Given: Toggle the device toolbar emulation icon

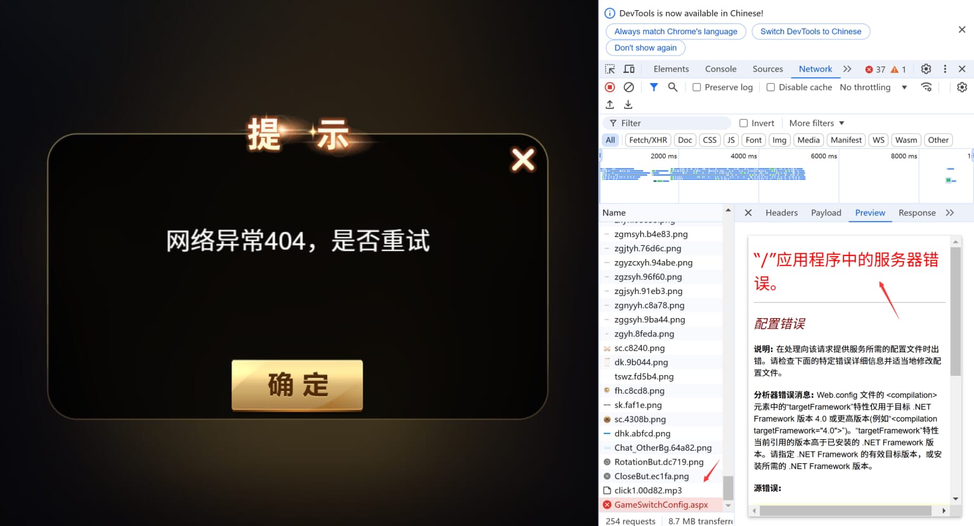Looking at the screenshot, I should [628, 68].
